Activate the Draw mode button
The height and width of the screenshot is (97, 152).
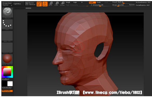[x=45, y=4]
